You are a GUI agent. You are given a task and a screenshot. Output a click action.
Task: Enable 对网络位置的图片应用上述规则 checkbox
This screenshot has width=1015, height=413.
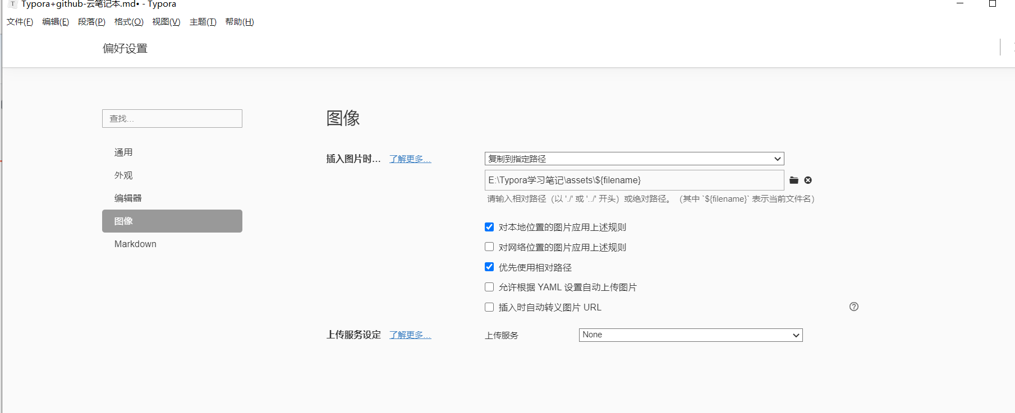pos(489,247)
